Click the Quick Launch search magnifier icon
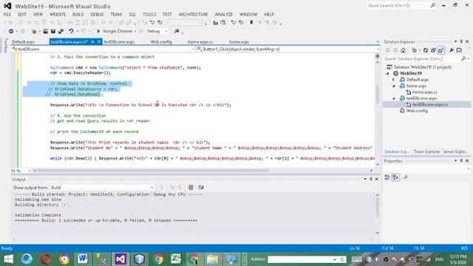Image resolution: width=473 pixels, height=266 pixels. pyautogui.click(x=433, y=5)
